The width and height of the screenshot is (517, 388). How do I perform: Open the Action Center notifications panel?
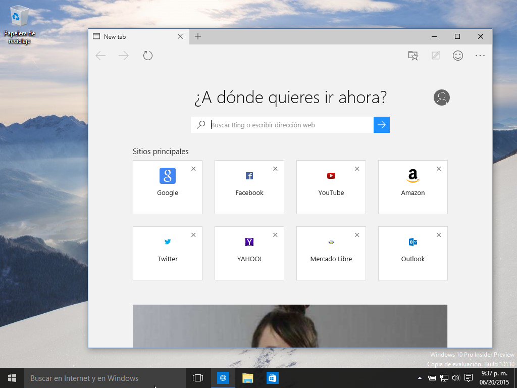[469, 378]
